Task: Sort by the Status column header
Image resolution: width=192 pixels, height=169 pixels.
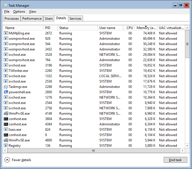Action: [x=78, y=28]
